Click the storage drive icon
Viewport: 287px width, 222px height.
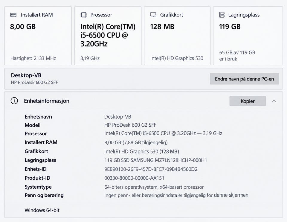(x=222, y=15)
